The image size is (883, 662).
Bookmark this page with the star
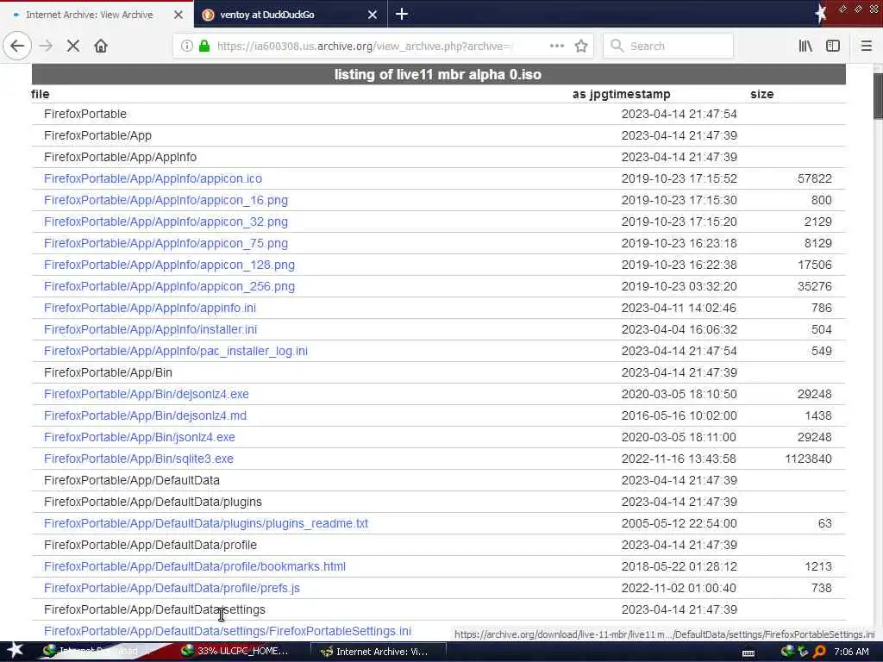point(581,46)
